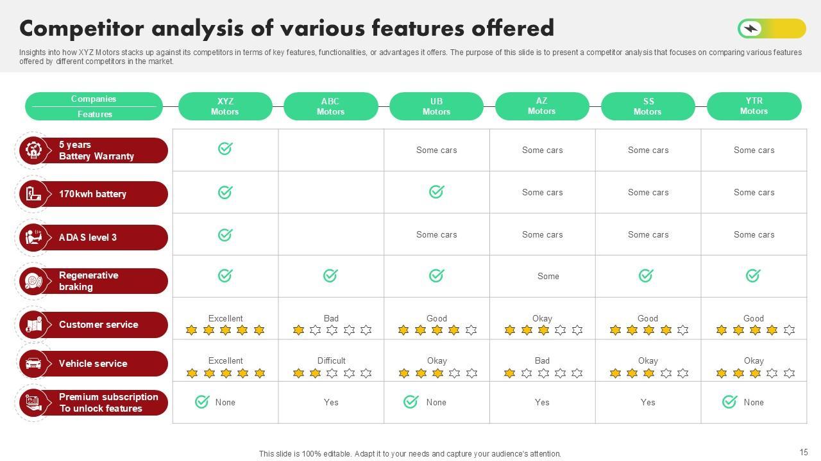Viewport: 821px width, 461px height.
Task: Click the SS Motors column header
Action: tap(648, 106)
